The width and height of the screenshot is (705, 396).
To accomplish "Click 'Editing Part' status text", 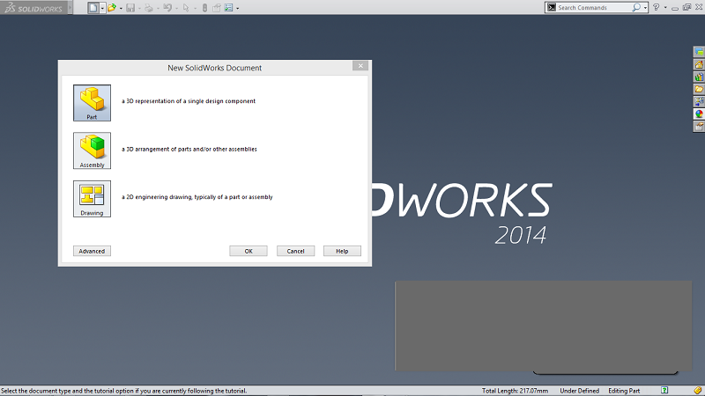I will click(624, 391).
